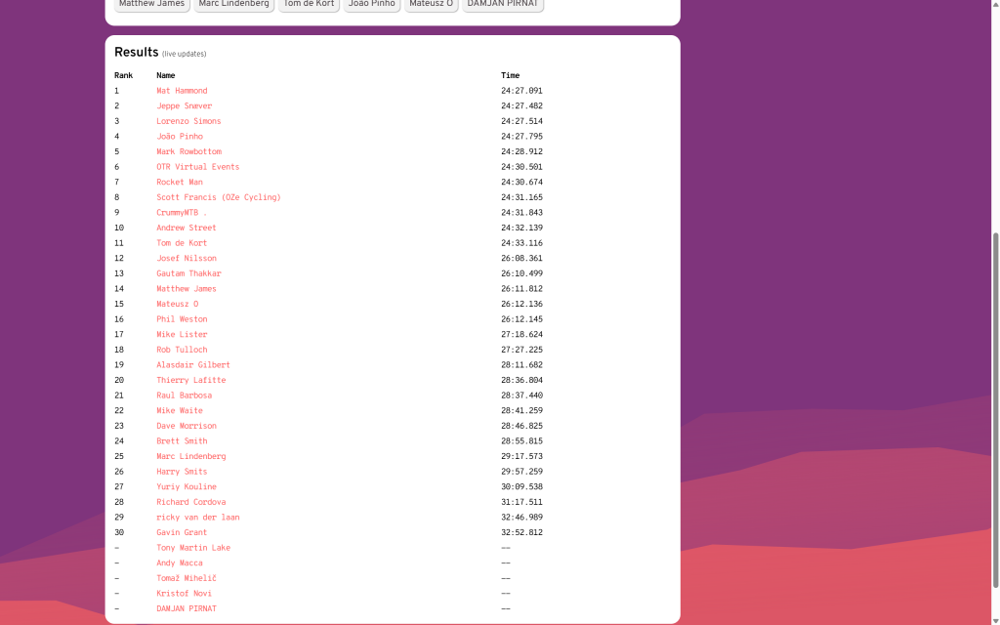Open Lorenzo Simons' results link
The image size is (1000, 625).
[188, 121]
